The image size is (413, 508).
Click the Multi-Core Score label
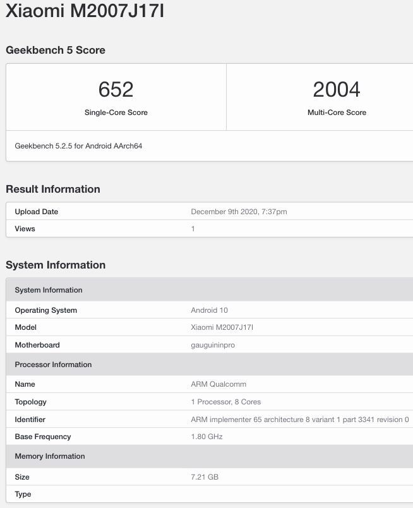coord(337,112)
